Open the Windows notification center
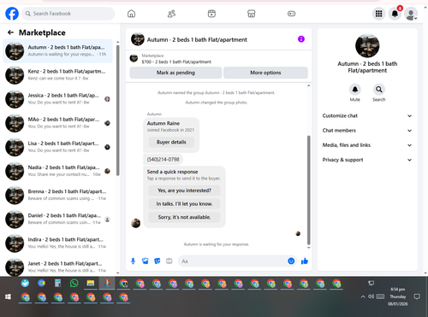Viewport: 428px width, 317px height. (x=417, y=296)
